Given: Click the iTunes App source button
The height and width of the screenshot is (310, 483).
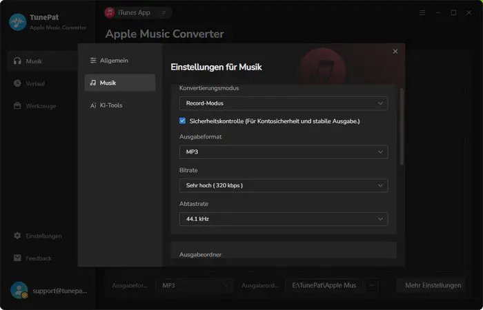Looking at the screenshot, I should 138,12.
